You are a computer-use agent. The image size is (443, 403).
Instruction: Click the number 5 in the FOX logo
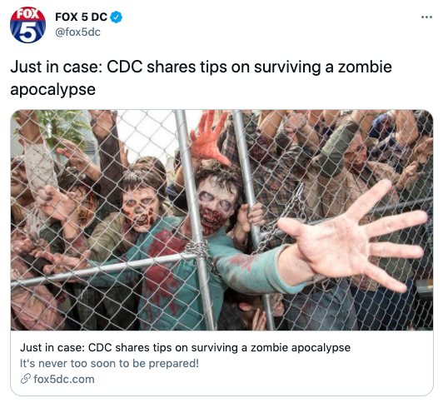28,31
